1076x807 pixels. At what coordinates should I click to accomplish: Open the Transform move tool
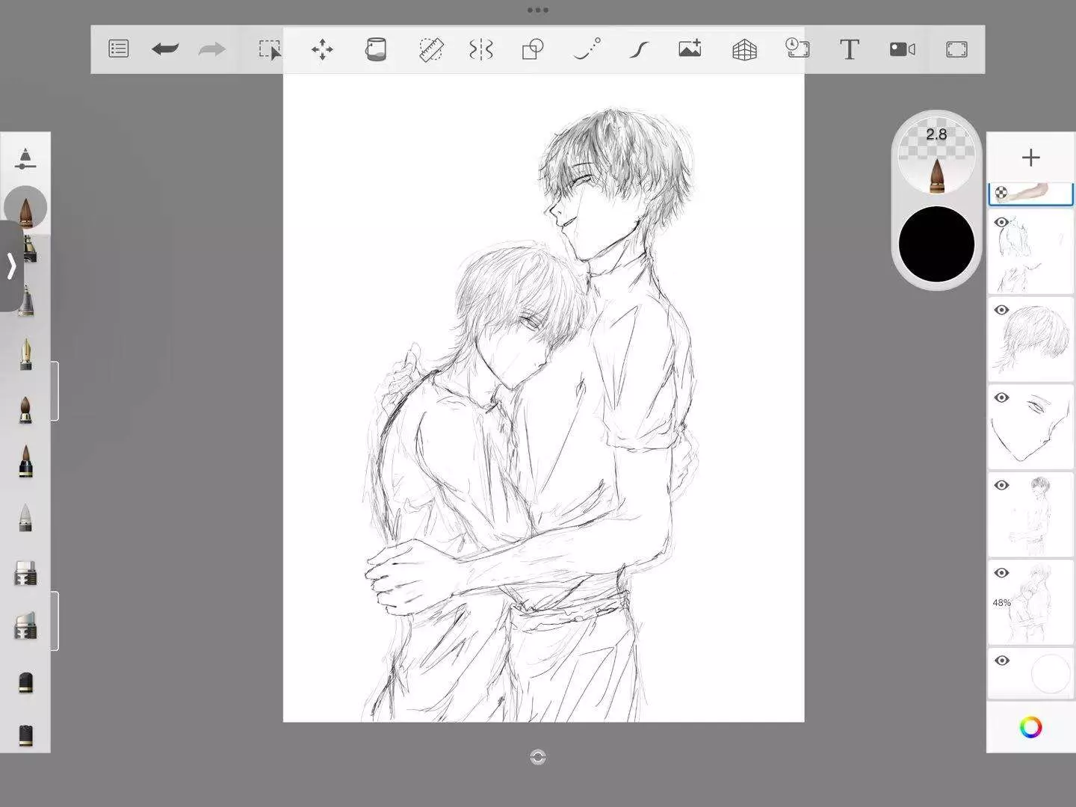[322, 50]
